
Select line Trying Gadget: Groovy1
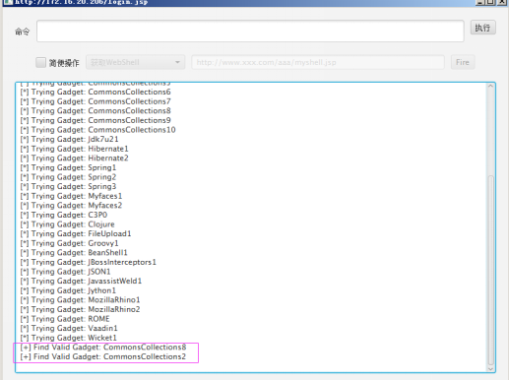69,243
